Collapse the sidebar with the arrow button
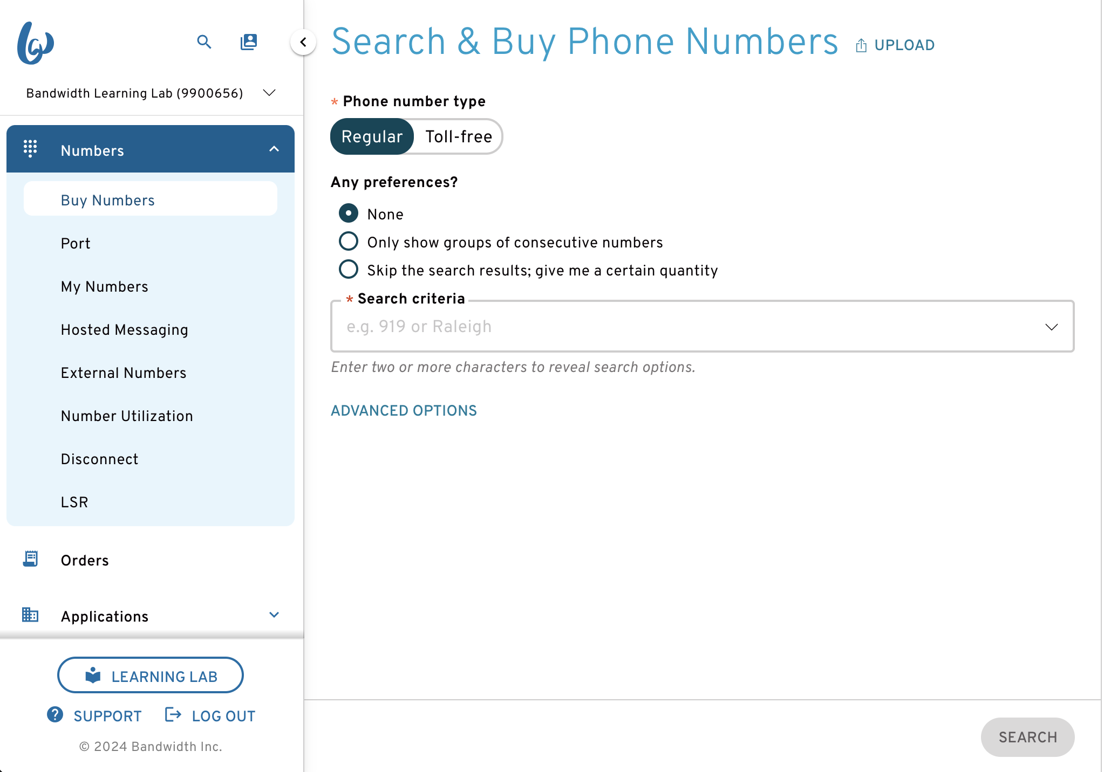 (303, 42)
